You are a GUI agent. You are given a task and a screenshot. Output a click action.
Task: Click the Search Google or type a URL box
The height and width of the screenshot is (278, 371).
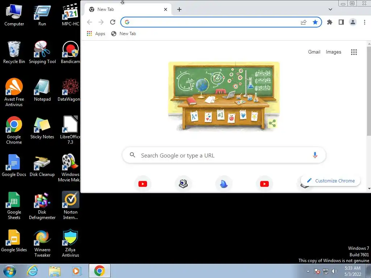coord(224,155)
